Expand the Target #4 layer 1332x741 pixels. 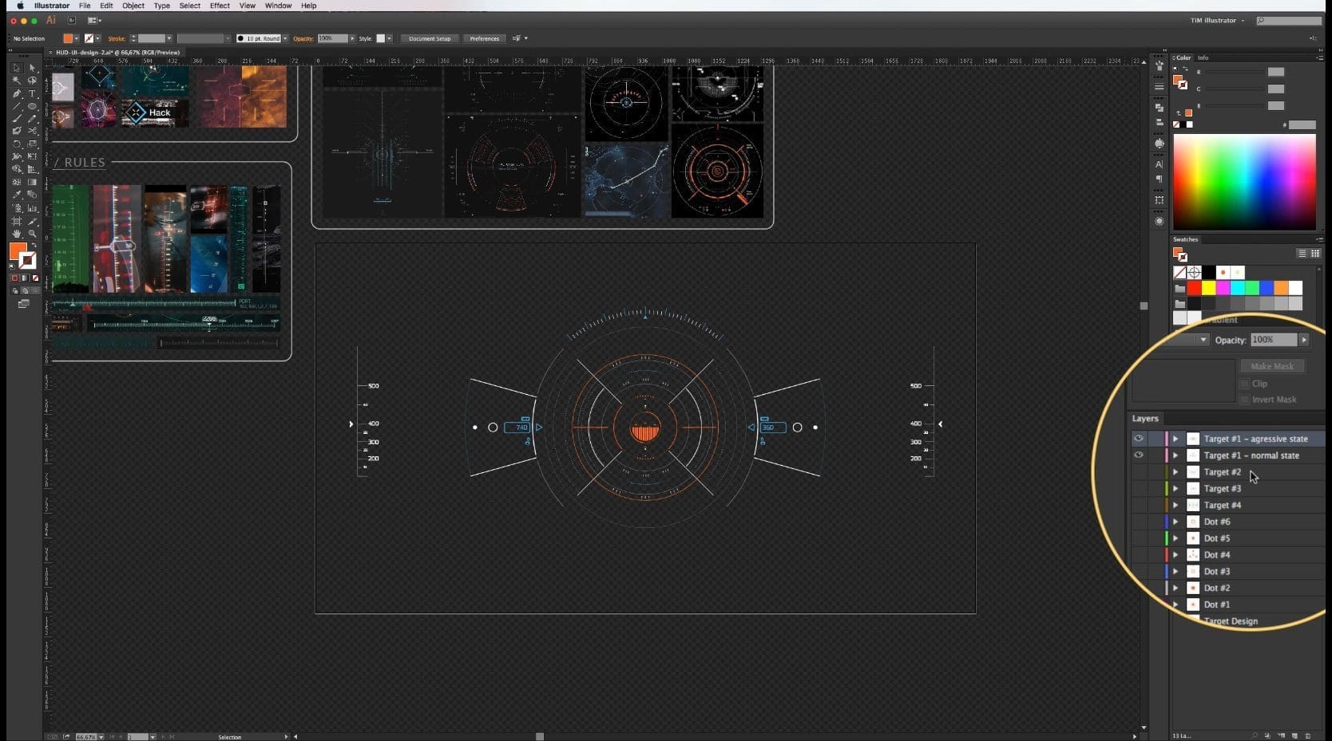coord(1175,505)
